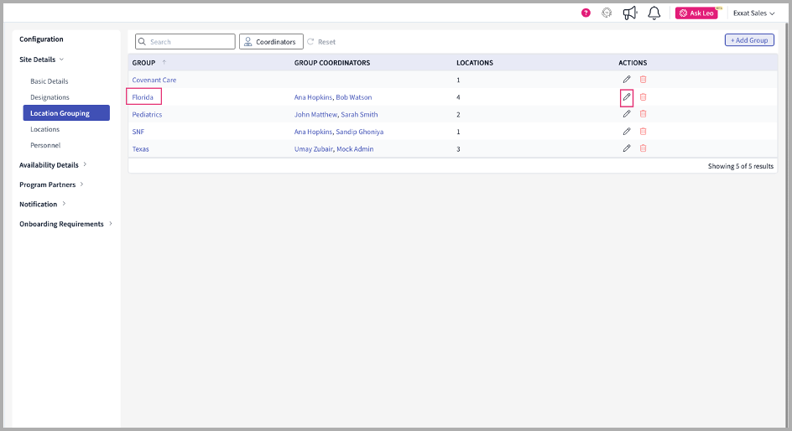Click the edit pencil icon for Florida
The height and width of the screenshot is (431, 792).
[x=626, y=97]
